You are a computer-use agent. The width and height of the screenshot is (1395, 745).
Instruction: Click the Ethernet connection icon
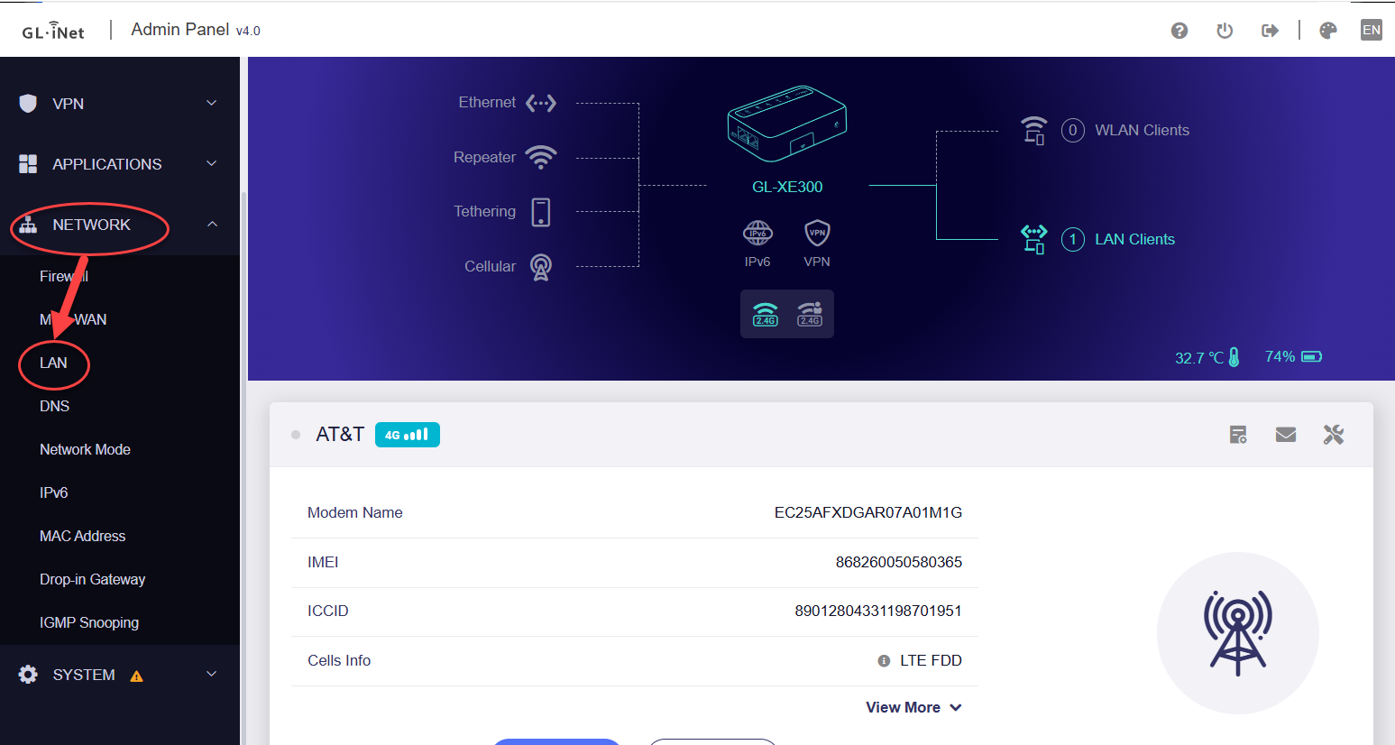(541, 103)
